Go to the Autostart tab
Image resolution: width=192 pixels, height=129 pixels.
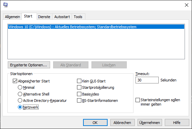[x=62, y=17]
